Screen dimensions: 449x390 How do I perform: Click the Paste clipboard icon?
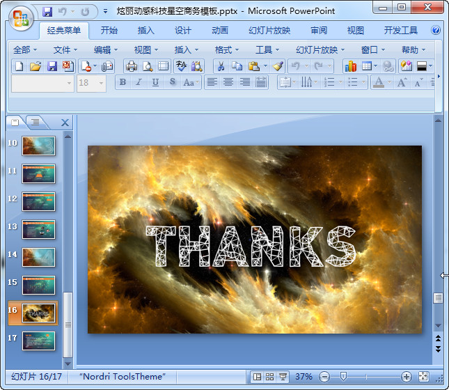(x=253, y=66)
